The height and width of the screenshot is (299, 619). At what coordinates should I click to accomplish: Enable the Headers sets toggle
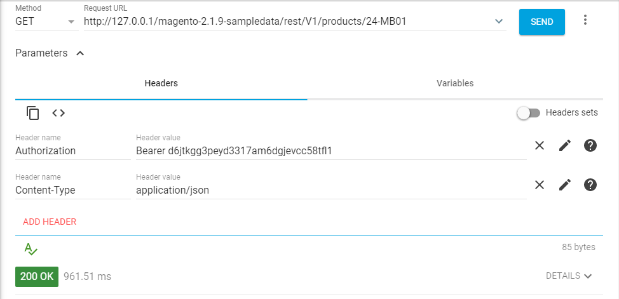click(528, 113)
